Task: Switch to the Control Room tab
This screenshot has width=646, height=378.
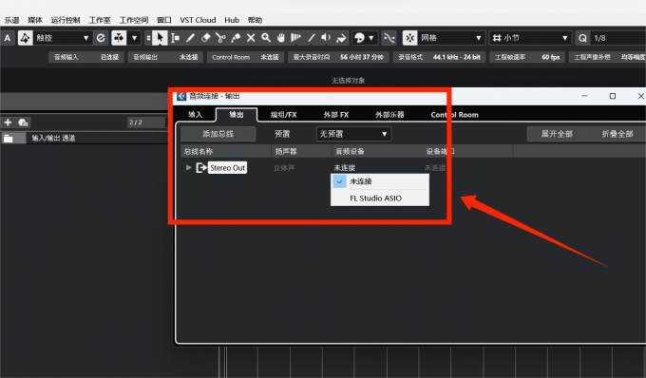Action: coord(454,115)
